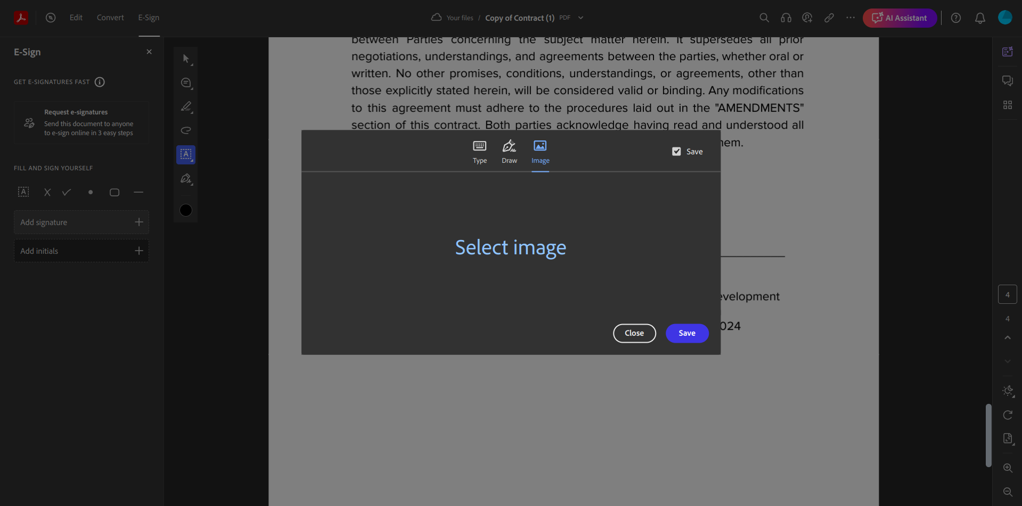The height and width of the screenshot is (506, 1022).
Task: Click the rotate page icon
Action: (1008, 415)
